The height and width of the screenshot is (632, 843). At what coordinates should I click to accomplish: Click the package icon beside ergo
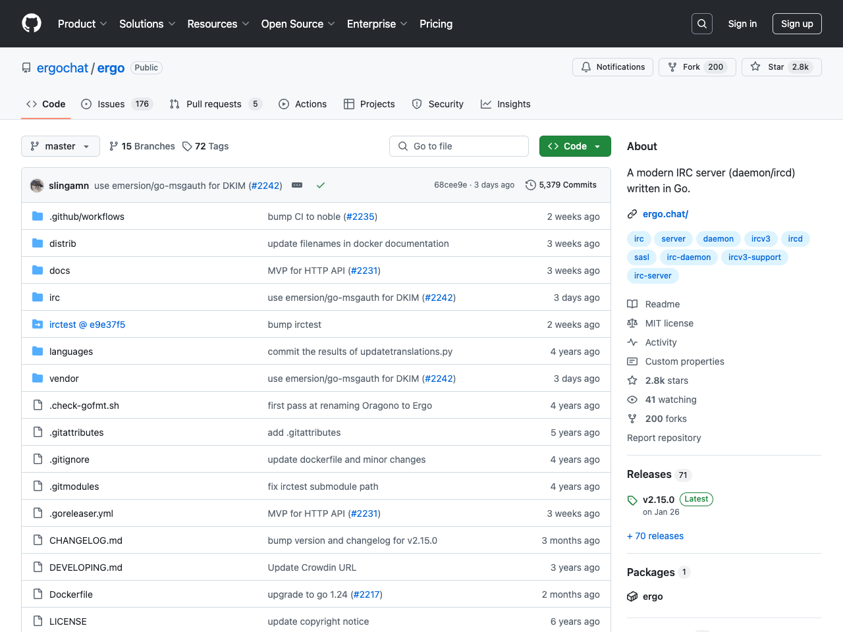click(632, 596)
